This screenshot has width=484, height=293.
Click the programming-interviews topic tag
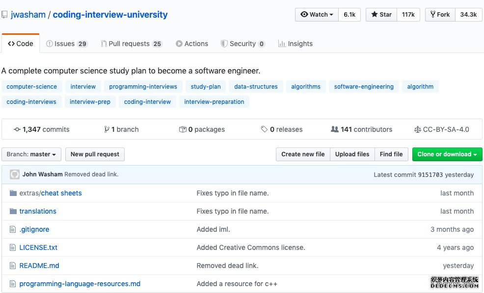tap(143, 87)
